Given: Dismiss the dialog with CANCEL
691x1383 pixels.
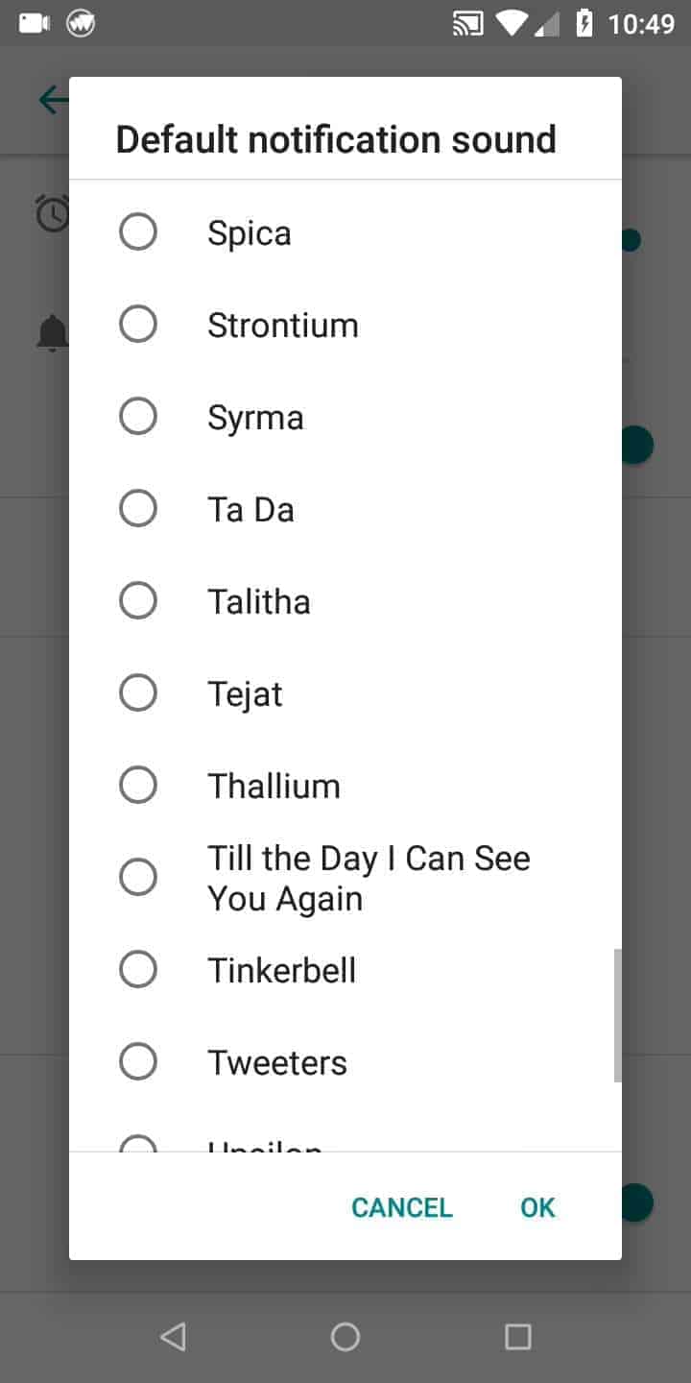Looking at the screenshot, I should [402, 1207].
